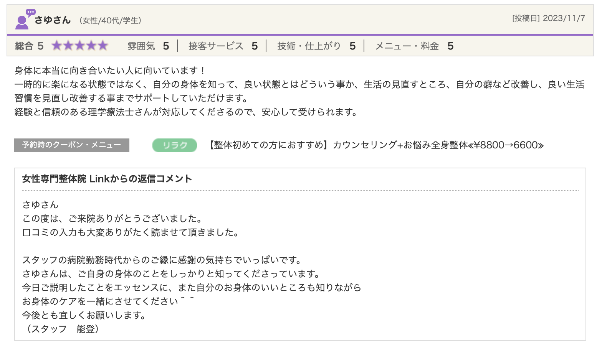This screenshot has width=602, height=349.
Task: Click the review headline 身体に本当に向き合いたい人に向いています
Action: (x=110, y=71)
